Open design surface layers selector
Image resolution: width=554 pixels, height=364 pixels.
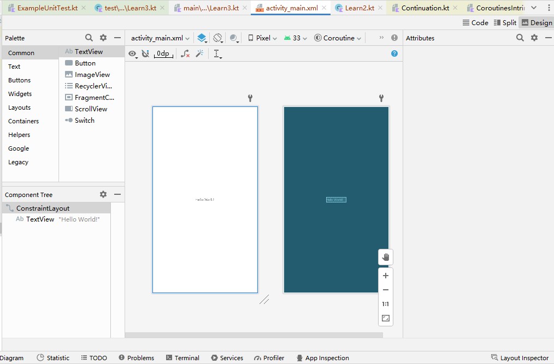point(202,38)
